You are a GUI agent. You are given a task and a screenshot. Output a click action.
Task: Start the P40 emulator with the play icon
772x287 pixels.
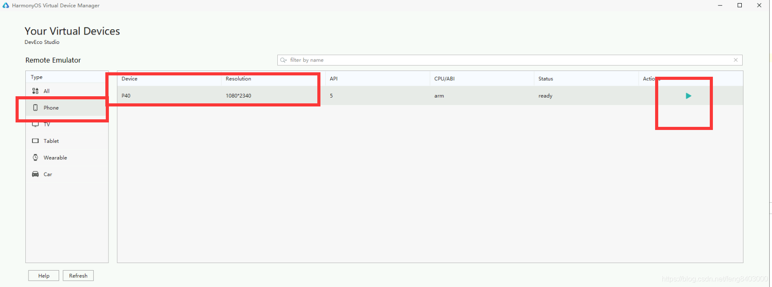pyautogui.click(x=688, y=96)
